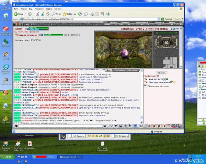Open the Безопасность game menu item
206x164 pixels.
pyautogui.click(x=142, y=22)
